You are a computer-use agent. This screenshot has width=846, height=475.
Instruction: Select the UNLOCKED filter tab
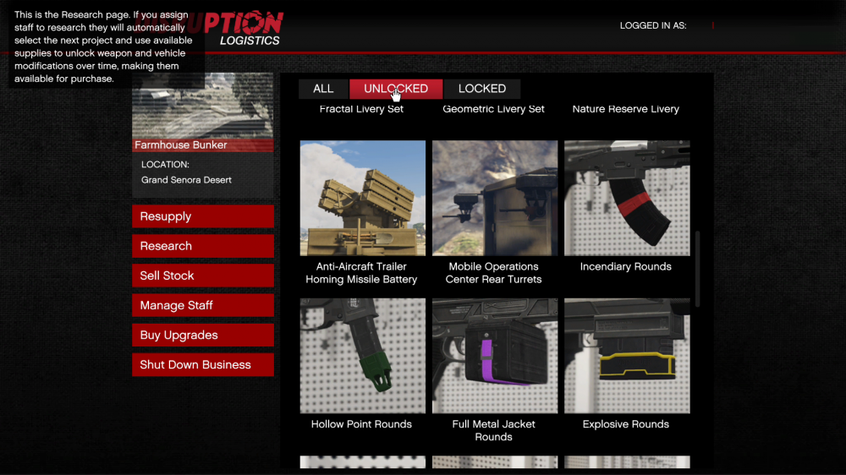tap(396, 89)
